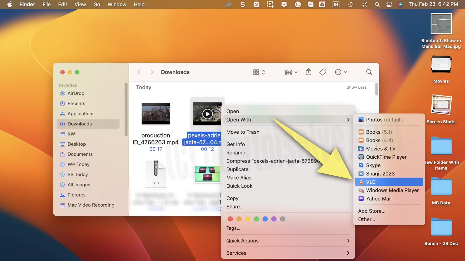Select Applications in the sidebar
This screenshot has height=261, width=465.
(x=88, y=114)
